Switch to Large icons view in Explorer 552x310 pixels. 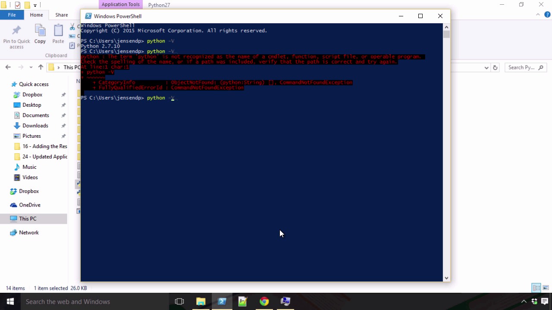point(546,288)
